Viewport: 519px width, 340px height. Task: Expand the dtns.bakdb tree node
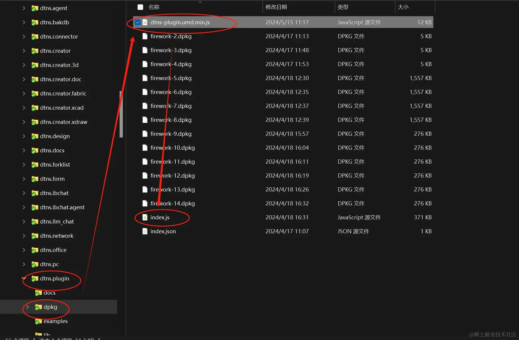point(24,23)
